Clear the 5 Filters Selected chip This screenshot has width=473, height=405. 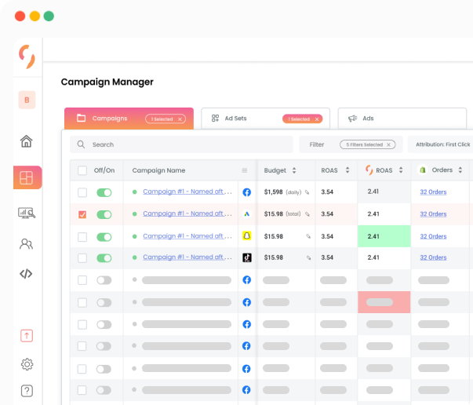click(388, 144)
